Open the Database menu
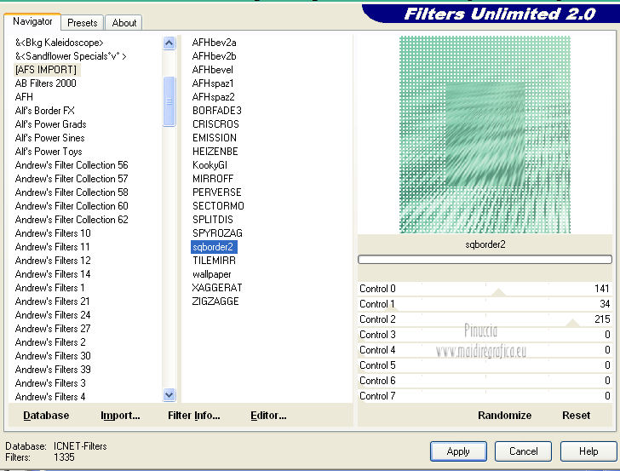620x471 pixels. coord(46,416)
